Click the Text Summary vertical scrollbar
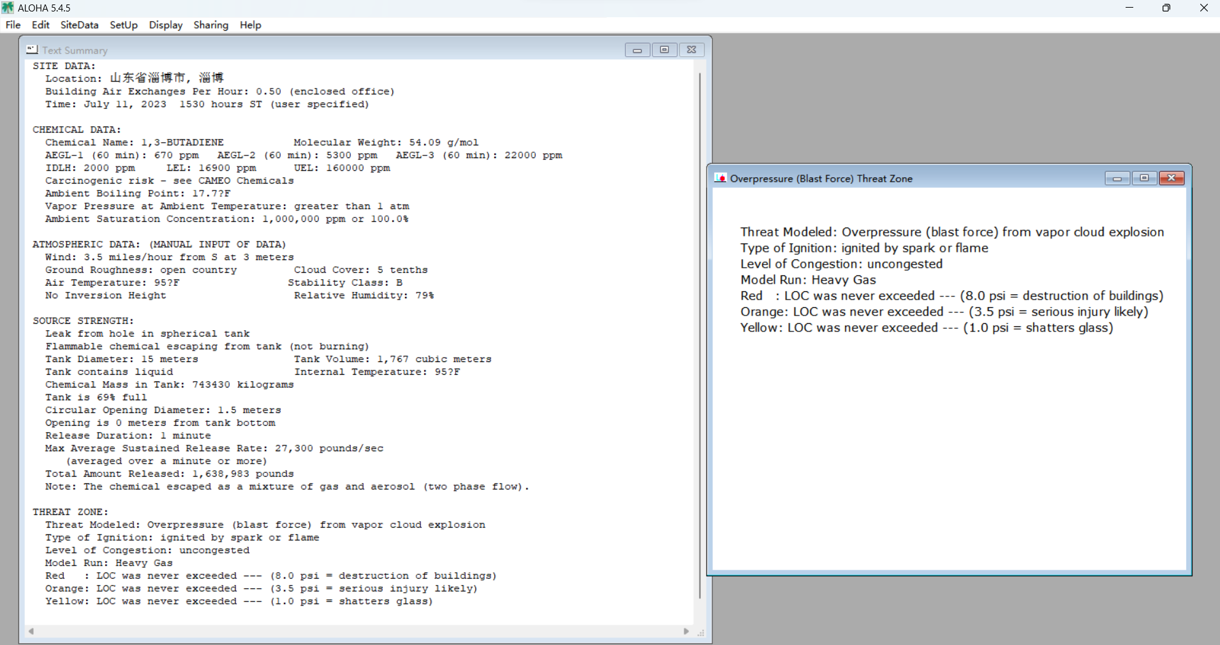 (x=700, y=336)
